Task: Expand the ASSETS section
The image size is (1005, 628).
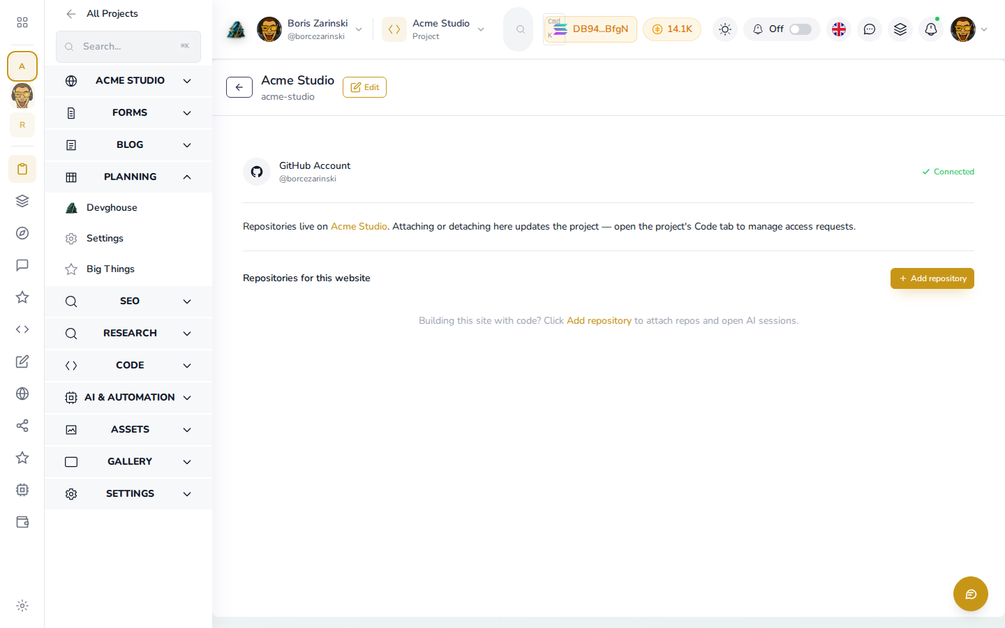Action: point(128,429)
